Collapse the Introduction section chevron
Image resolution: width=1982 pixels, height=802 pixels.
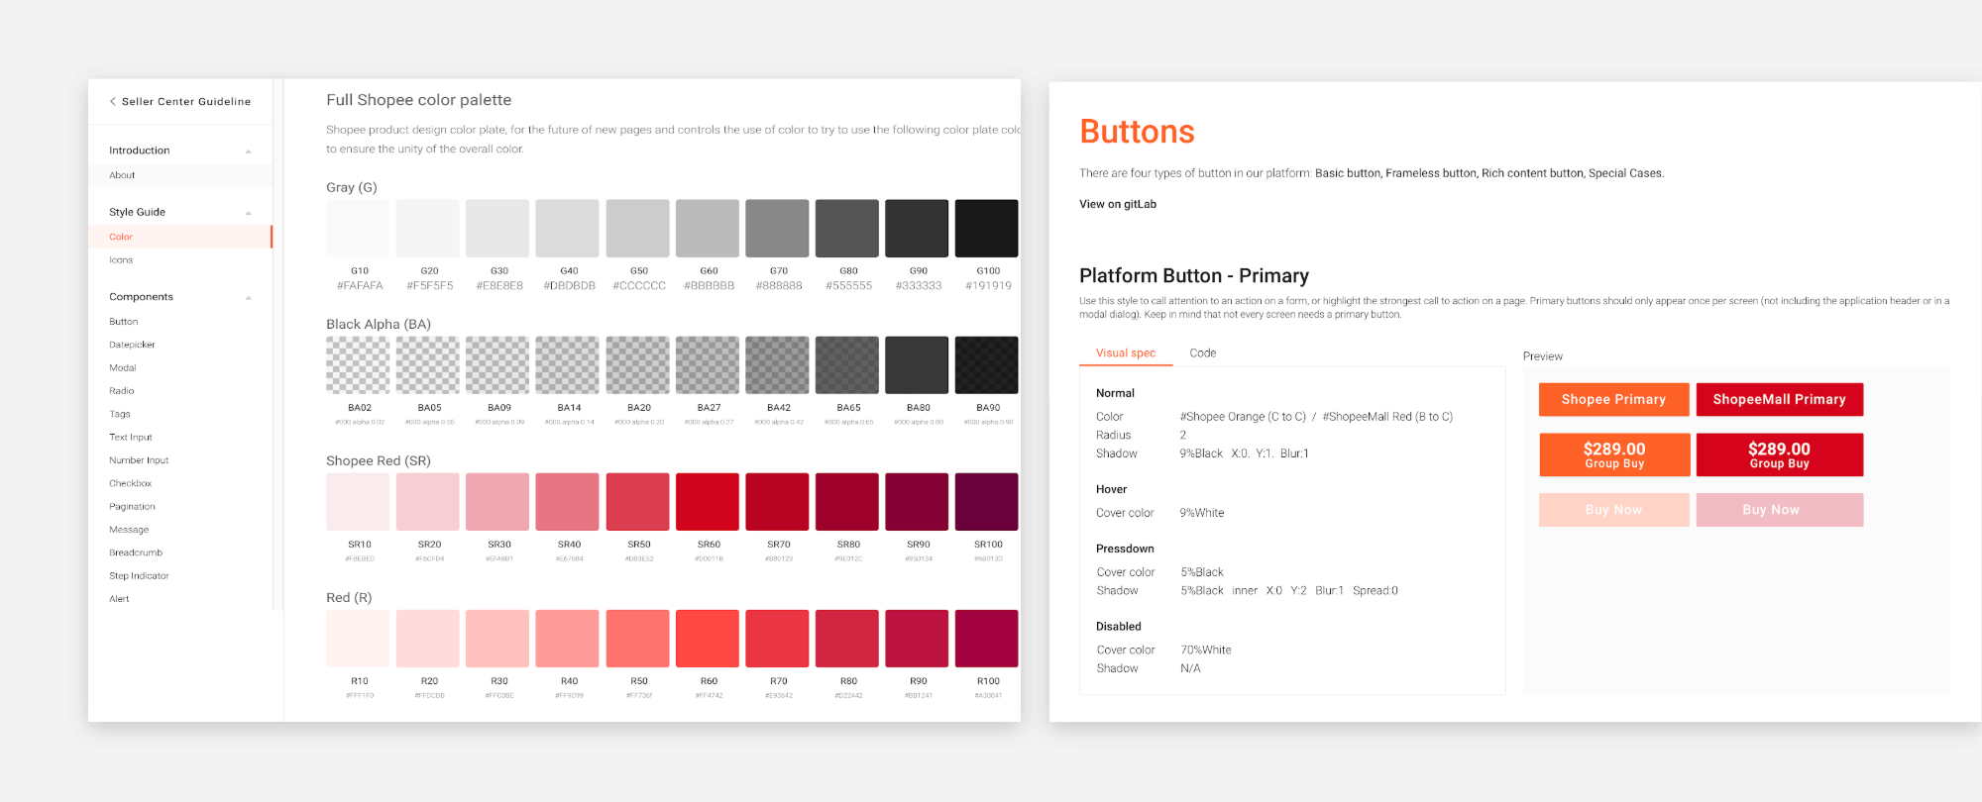(x=248, y=151)
